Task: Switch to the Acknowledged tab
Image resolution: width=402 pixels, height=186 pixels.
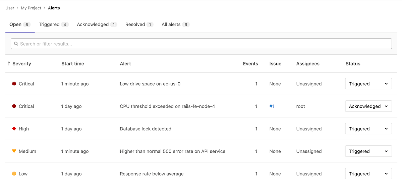Action: [97, 25]
